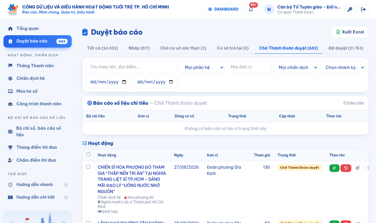Open the Cơ sở trả lại (0) tab
The image size is (376, 223).
233,48
